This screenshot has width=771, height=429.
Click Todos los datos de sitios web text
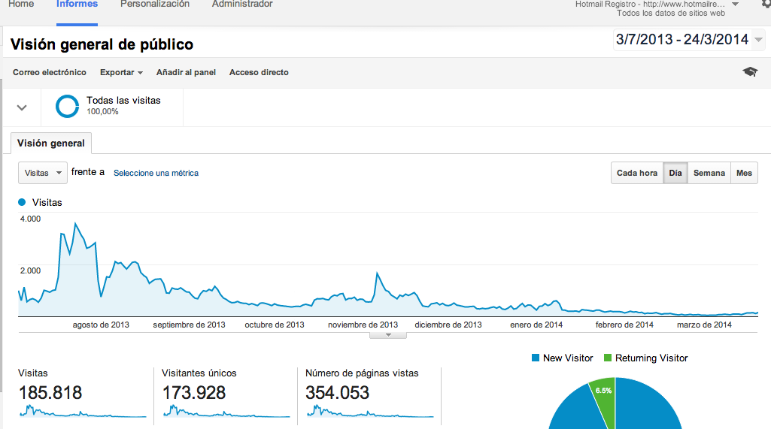pos(671,14)
